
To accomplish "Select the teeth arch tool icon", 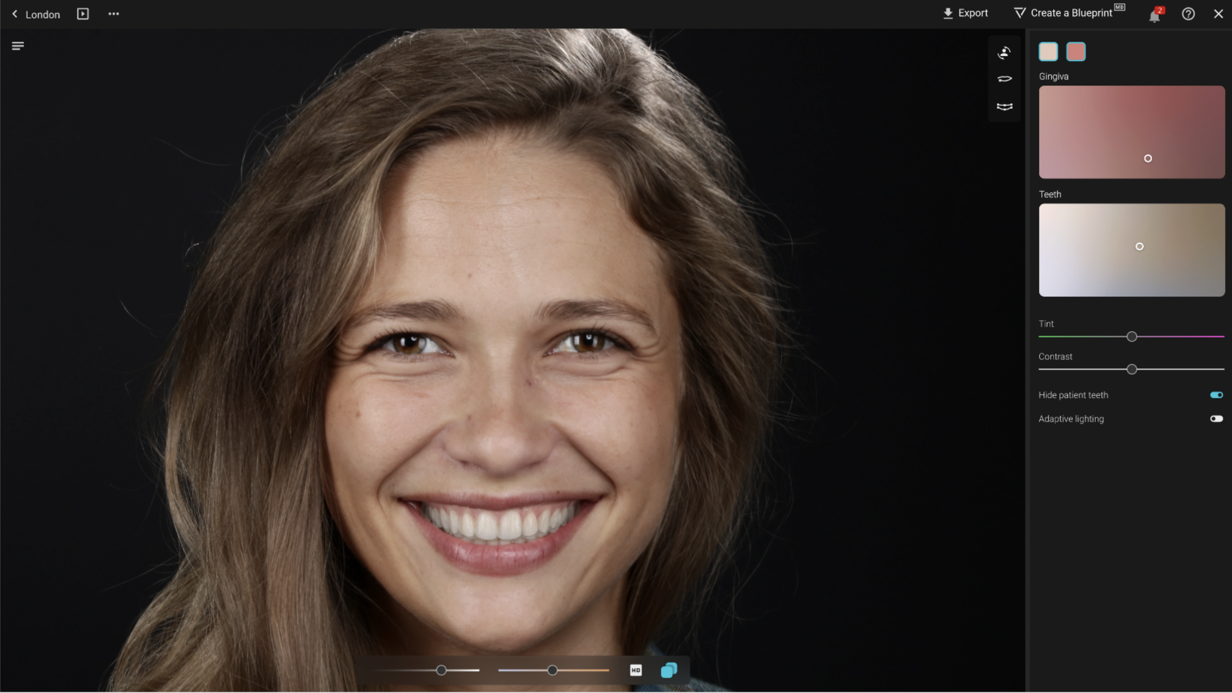I will [x=1004, y=107].
